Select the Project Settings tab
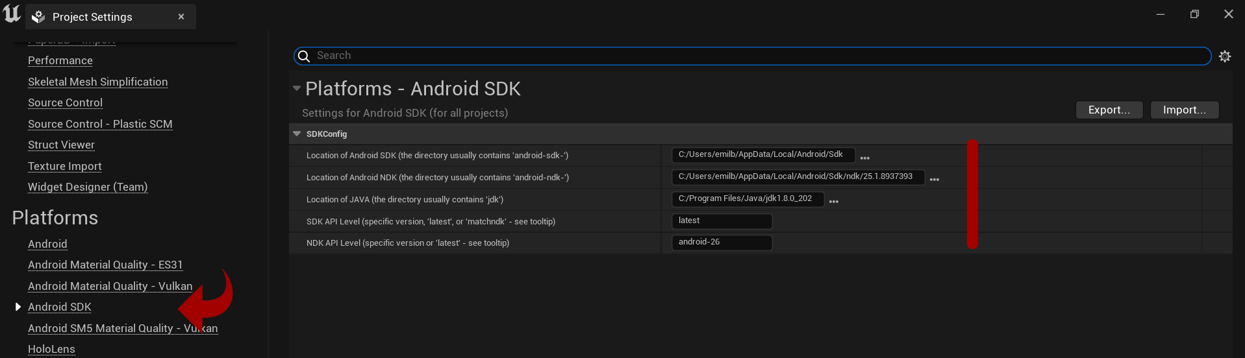 click(x=110, y=17)
